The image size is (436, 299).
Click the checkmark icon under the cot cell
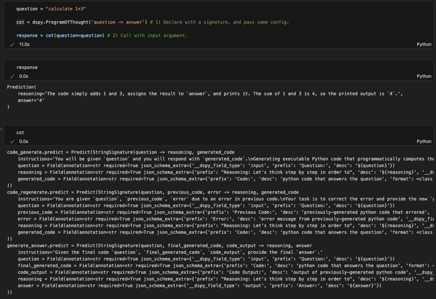click(12, 141)
